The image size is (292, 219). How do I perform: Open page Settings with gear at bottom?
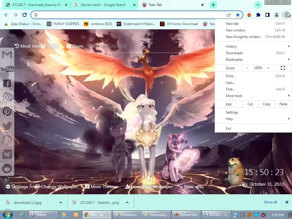pos(17,186)
